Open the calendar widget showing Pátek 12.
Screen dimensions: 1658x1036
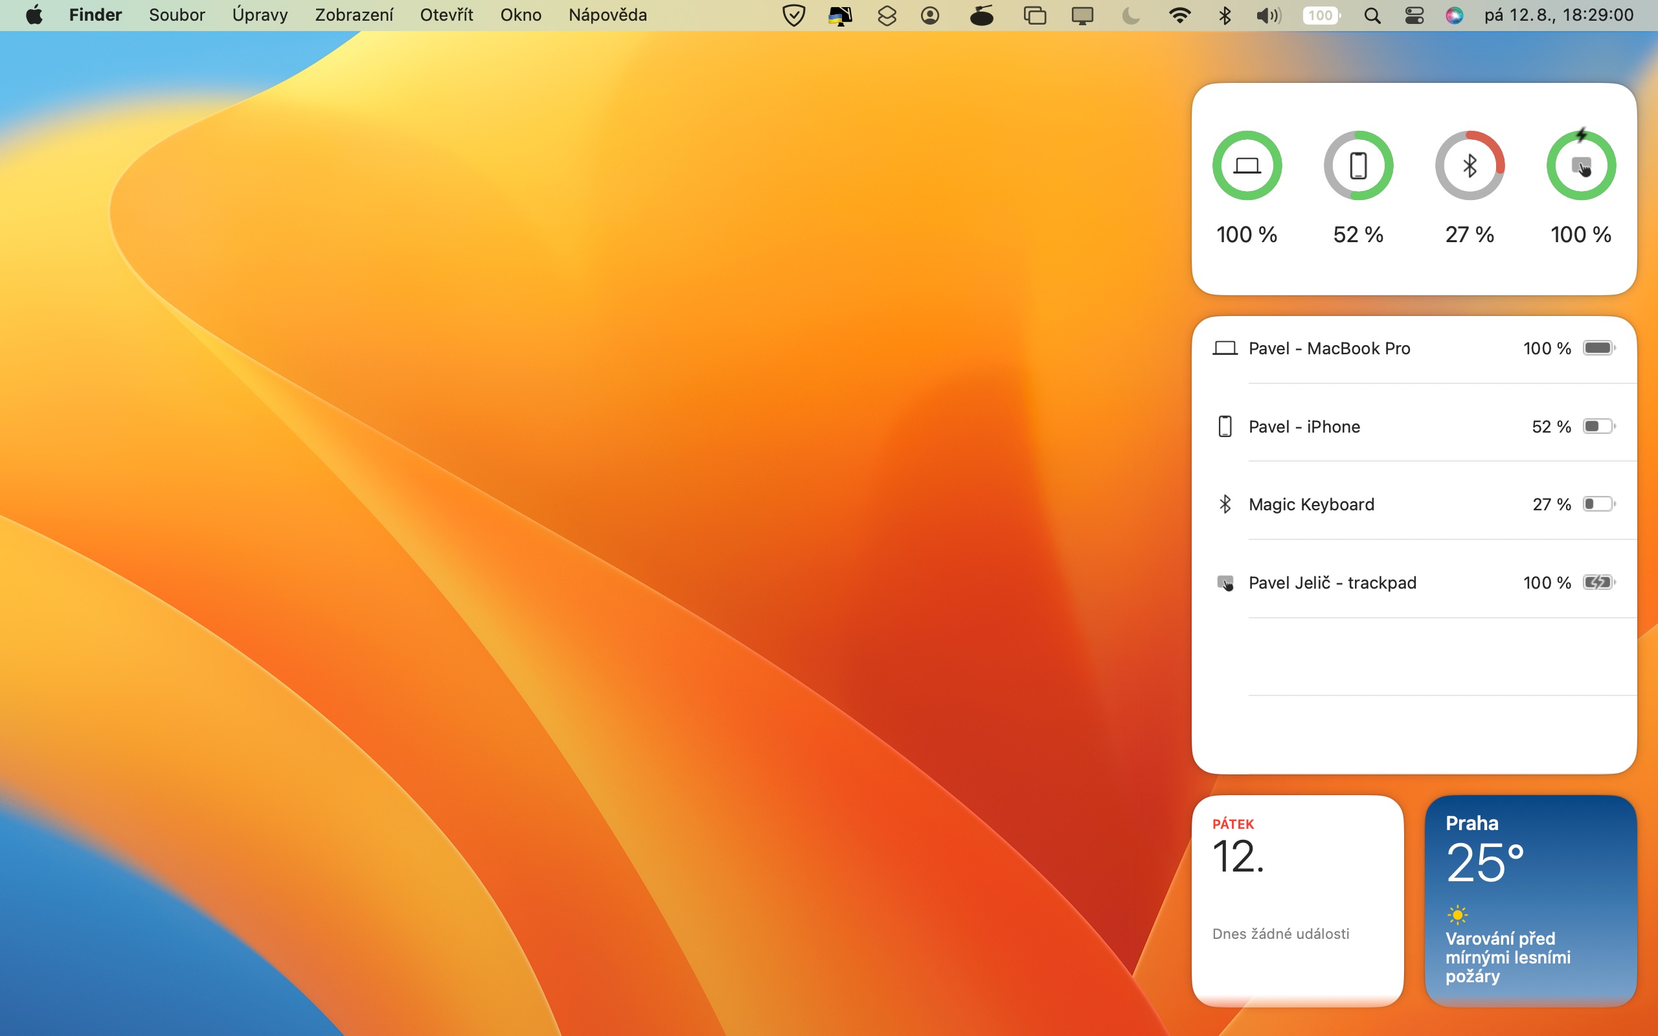[1298, 900]
